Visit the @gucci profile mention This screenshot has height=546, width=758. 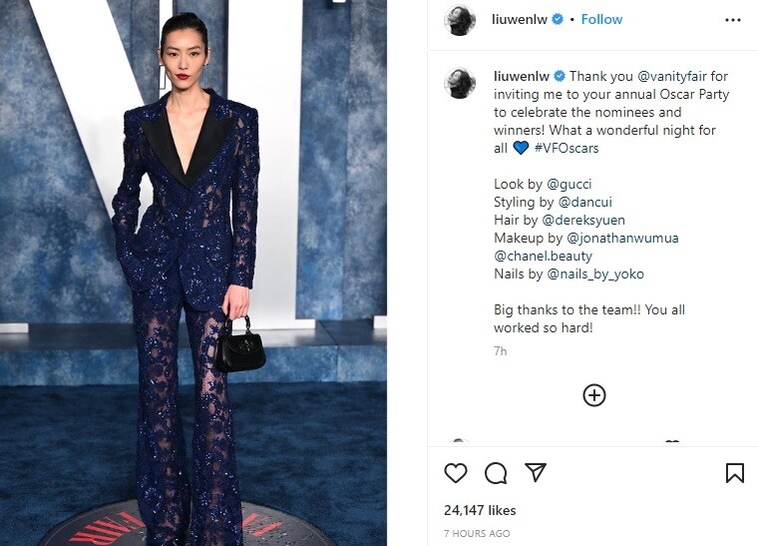pyautogui.click(x=568, y=185)
